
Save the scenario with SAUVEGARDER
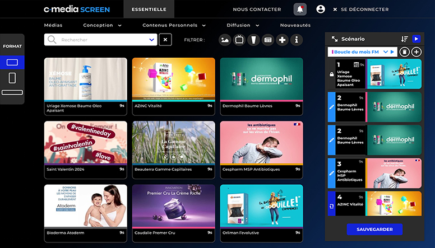(374, 230)
